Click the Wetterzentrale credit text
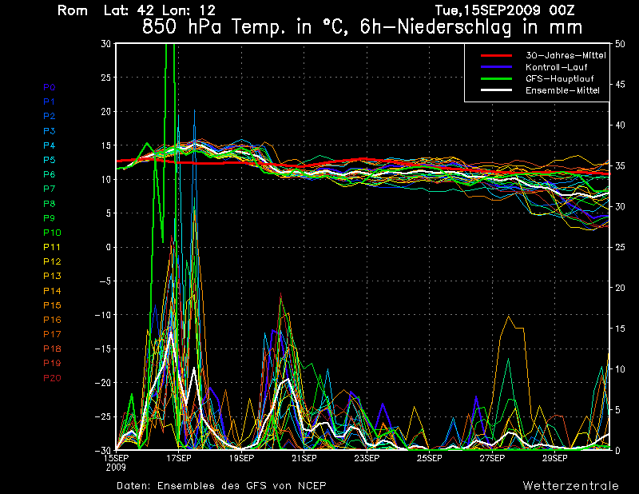Screen dimensions: 639x494 pos(570,485)
